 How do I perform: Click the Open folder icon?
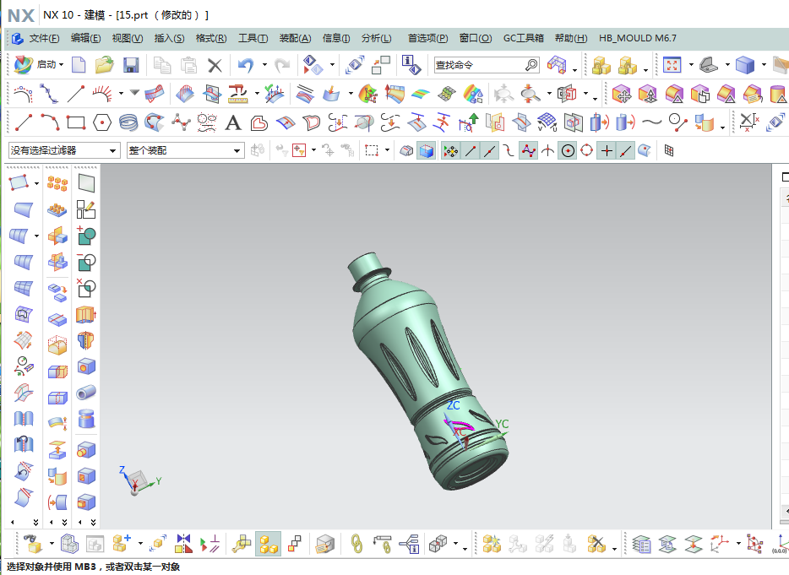click(x=105, y=65)
